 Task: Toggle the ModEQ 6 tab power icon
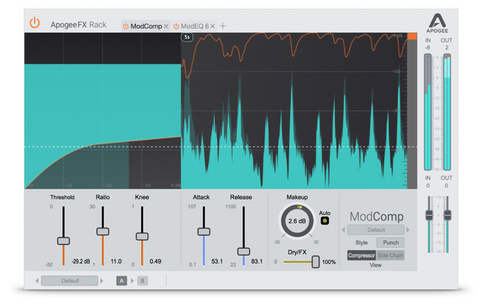coord(176,27)
